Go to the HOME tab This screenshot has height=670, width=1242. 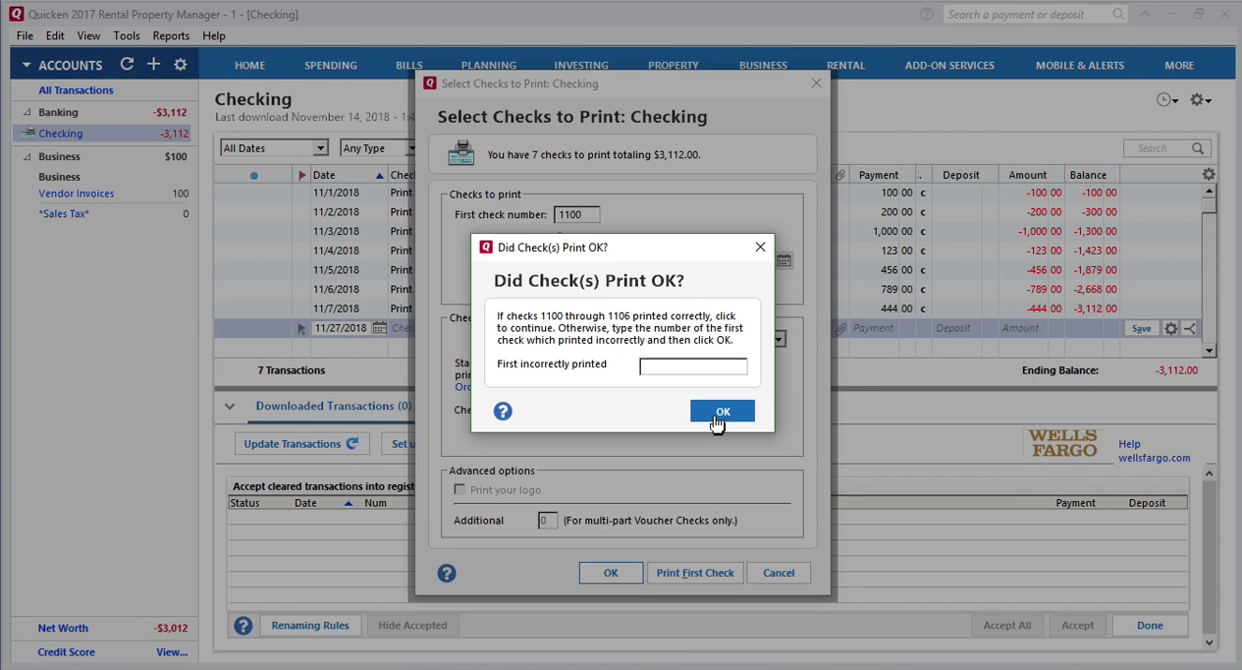(x=249, y=65)
